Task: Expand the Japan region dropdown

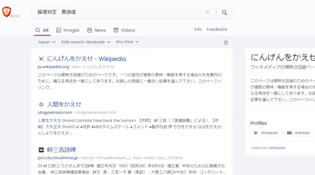Action: (46, 42)
